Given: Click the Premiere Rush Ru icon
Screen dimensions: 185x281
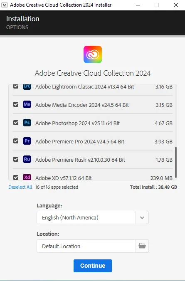Looking at the screenshot, I should [27, 159].
